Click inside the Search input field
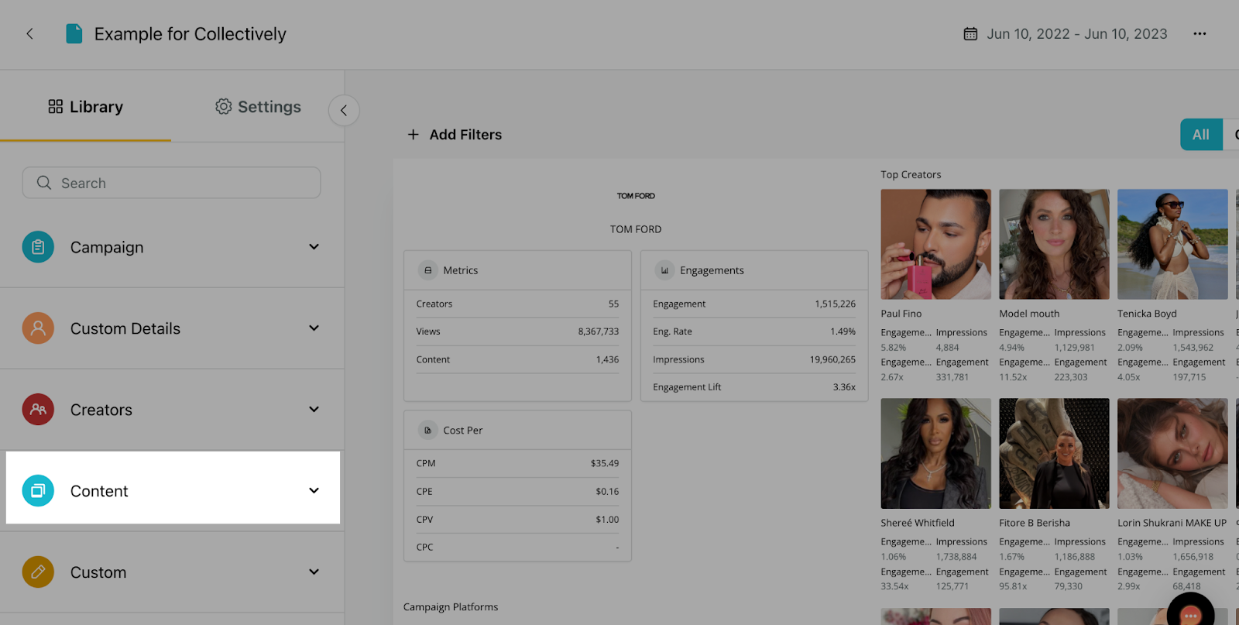 (171, 183)
